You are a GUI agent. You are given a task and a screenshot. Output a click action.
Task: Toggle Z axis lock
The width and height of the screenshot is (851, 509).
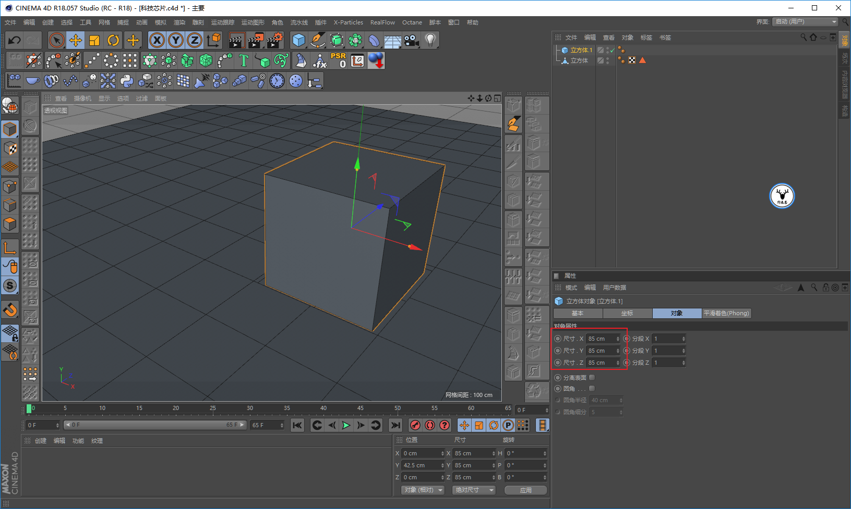coord(195,40)
